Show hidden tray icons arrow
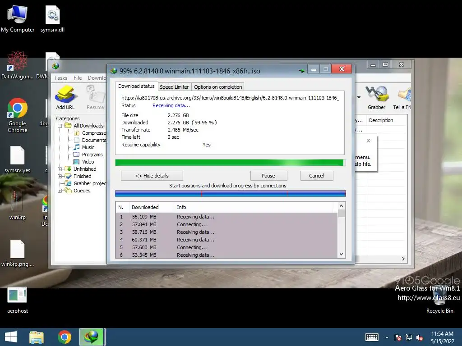Screen dimensions: 462x346 (x=387, y=337)
